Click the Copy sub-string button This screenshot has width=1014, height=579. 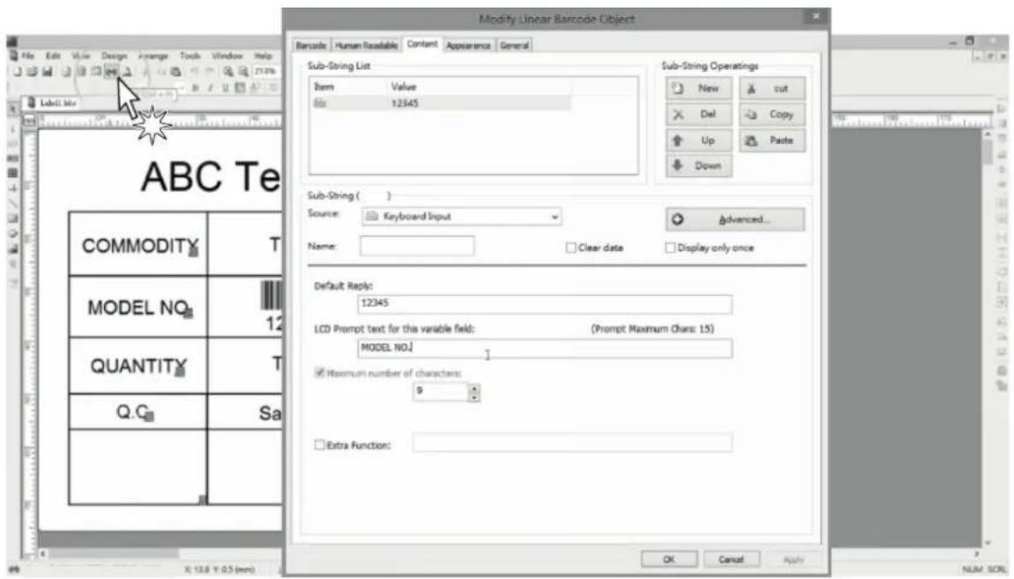[x=772, y=115]
